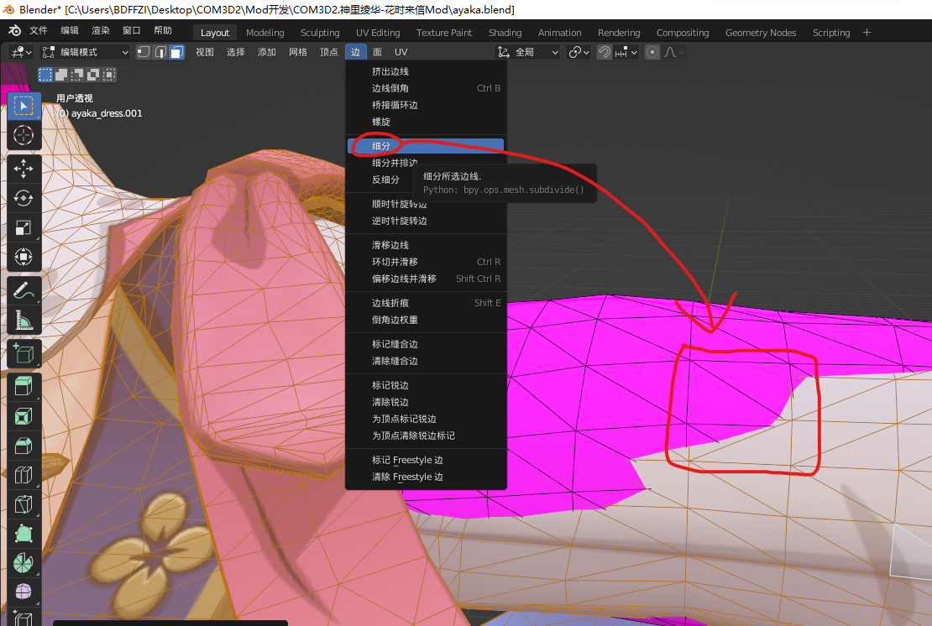The image size is (932, 626).
Task: Select the Scale tool in the toolbar
Action: [x=24, y=227]
